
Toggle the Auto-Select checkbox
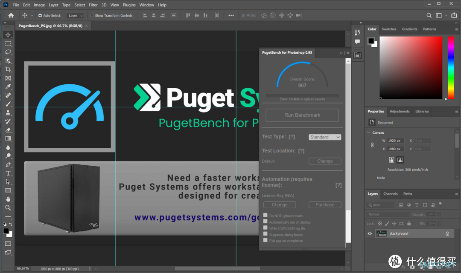(x=40, y=15)
